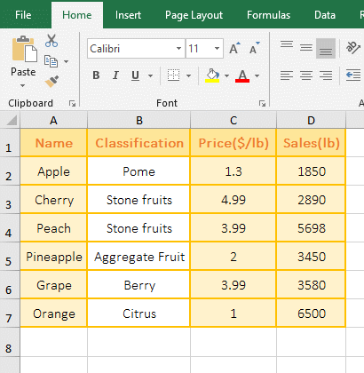Open the Calibri font name dropdown

[x=178, y=48]
